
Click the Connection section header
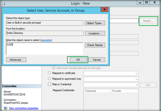tap(22, 86)
